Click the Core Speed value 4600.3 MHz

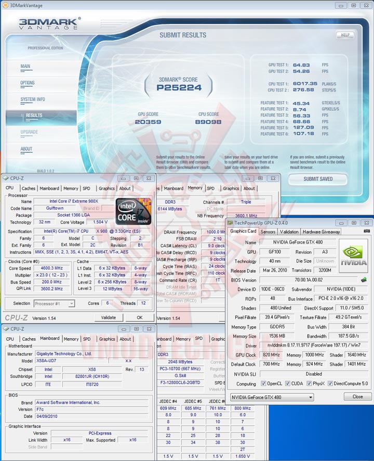pyautogui.click(x=51, y=268)
